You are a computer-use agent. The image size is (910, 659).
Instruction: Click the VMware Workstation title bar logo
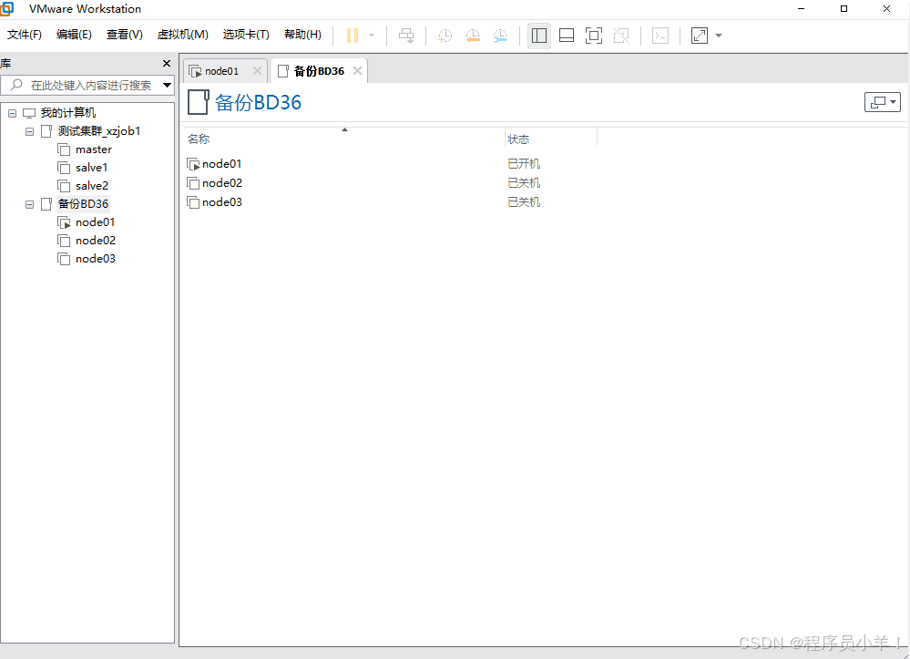[x=6, y=9]
